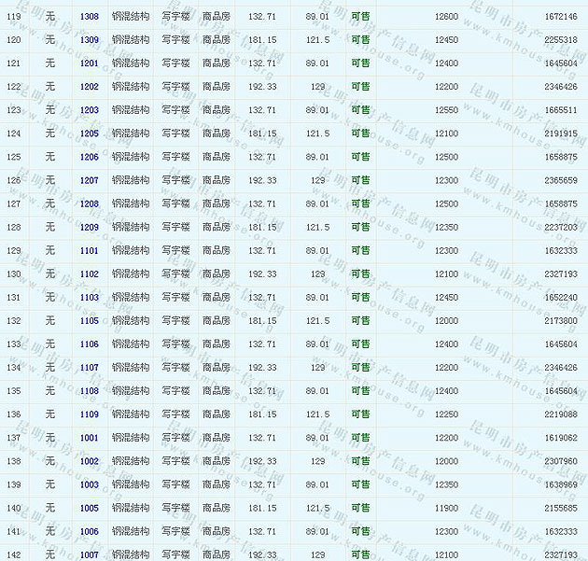Screen dimensions: 588x561
Task: Select room 1005 link
Action: point(90,508)
